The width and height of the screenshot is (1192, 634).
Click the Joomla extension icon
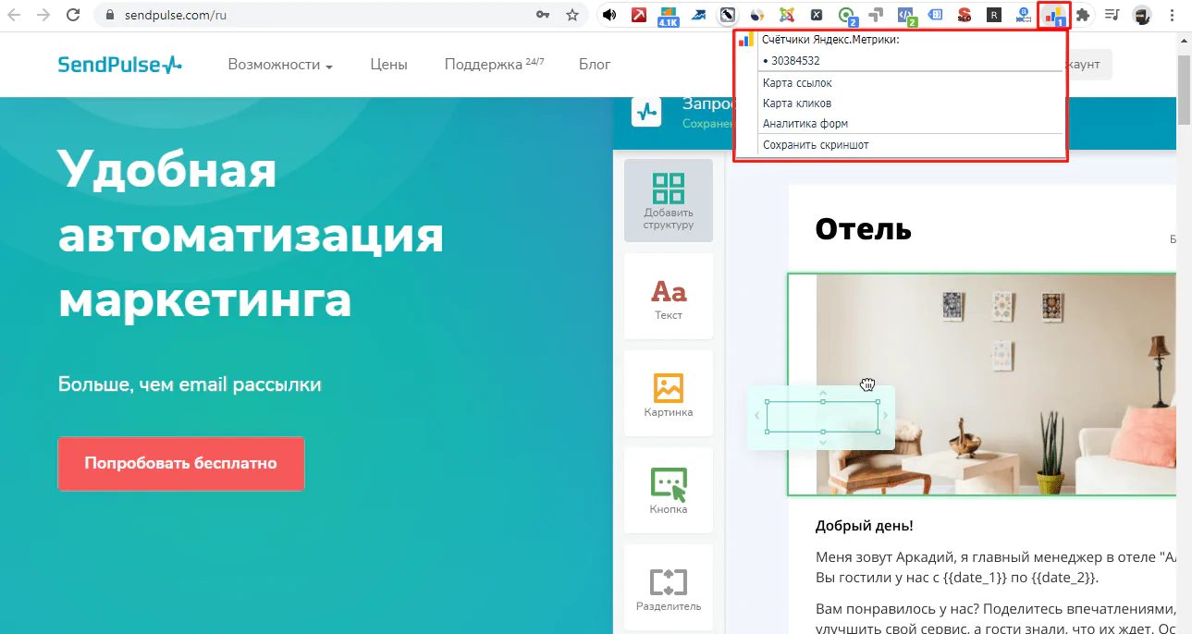pos(786,15)
